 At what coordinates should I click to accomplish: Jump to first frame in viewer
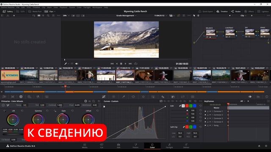coord(112,64)
